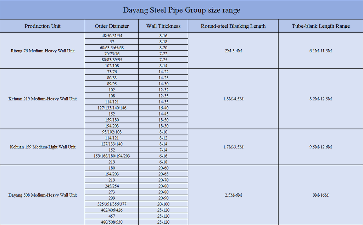This screenshot has width=363, height=225.
Task: Select 'Kehuan 219 Medium-Heavy Wall Unit' cell
Action: point(43,99)
